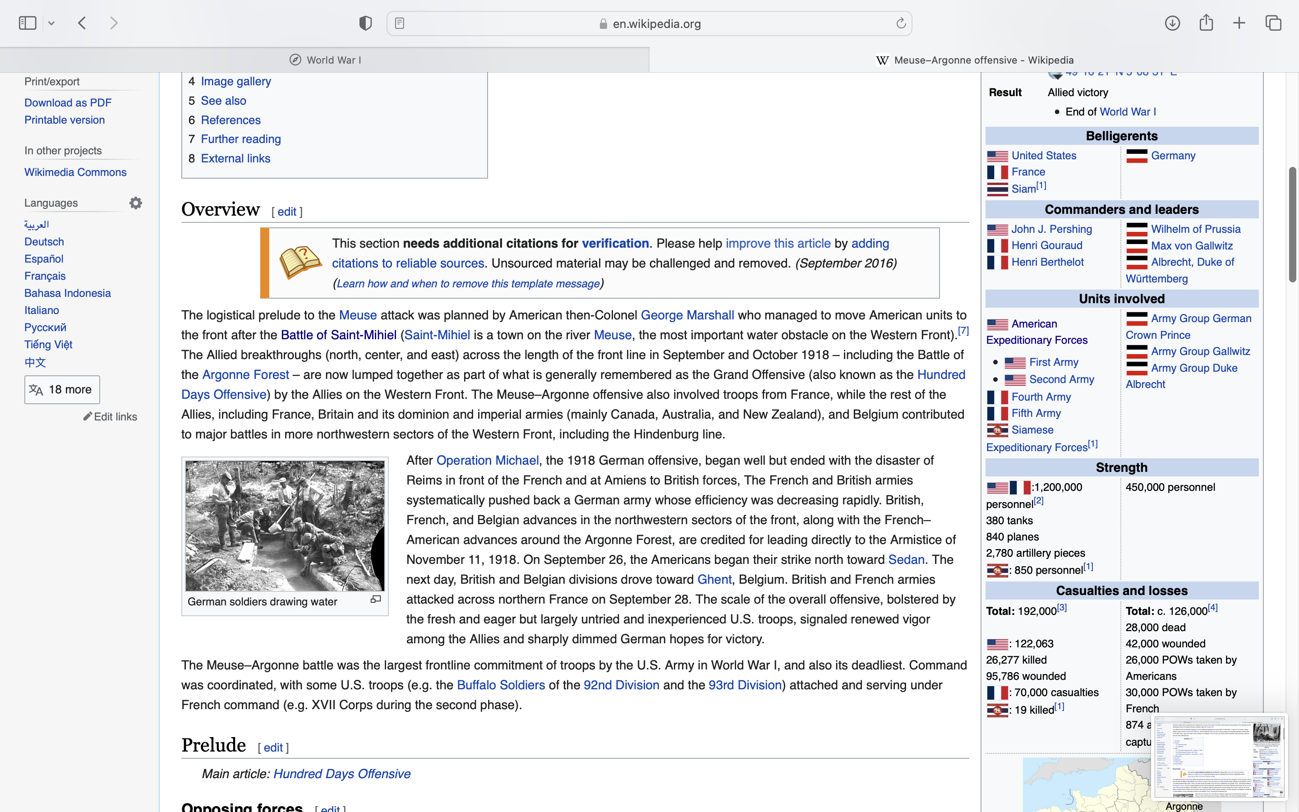Reload the page

click(901, 23)
